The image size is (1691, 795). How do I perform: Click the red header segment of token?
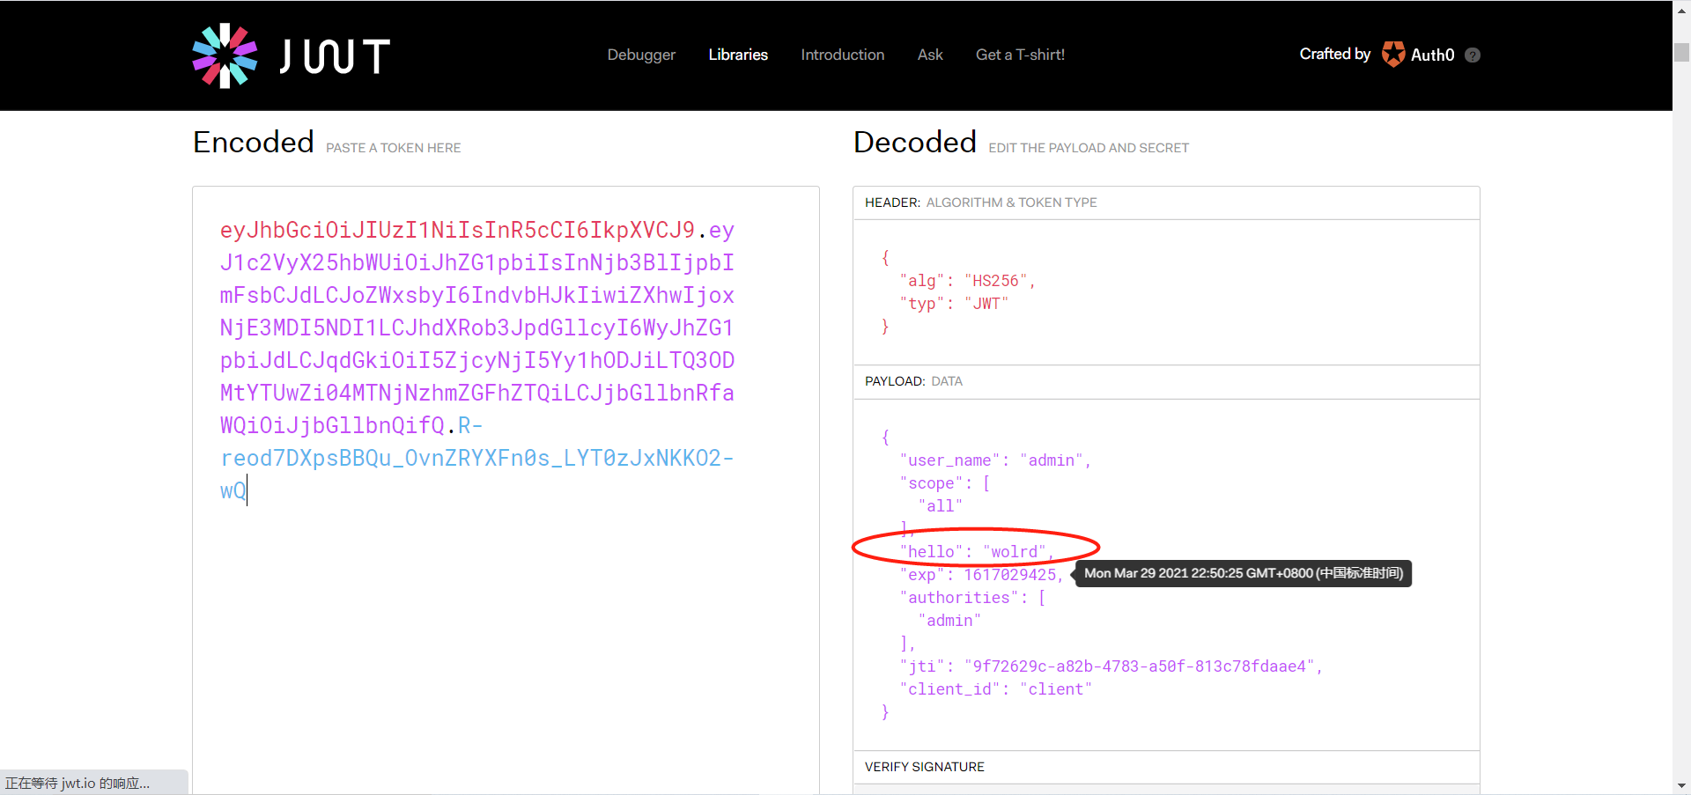456,231
